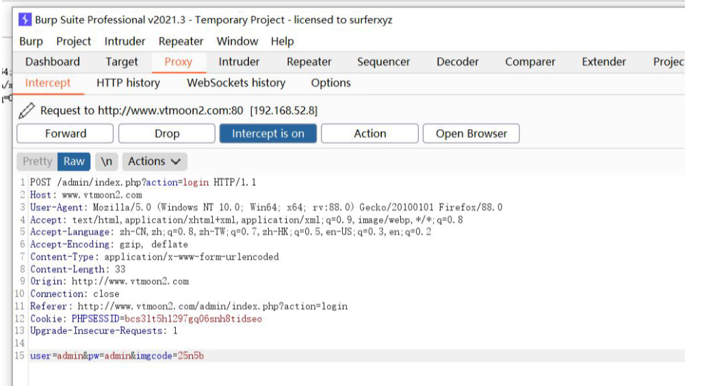The height and width of the screenshot is (386, 702).
Task: Click the Burp Suite logo icon
Action: tap(25, 20)
